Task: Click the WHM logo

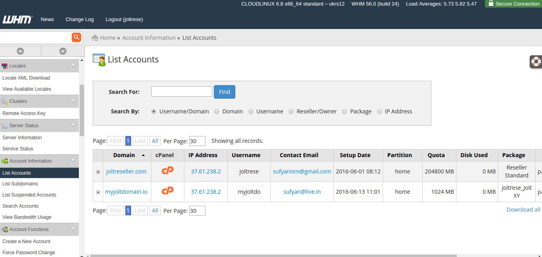Action: pos(17,19)
